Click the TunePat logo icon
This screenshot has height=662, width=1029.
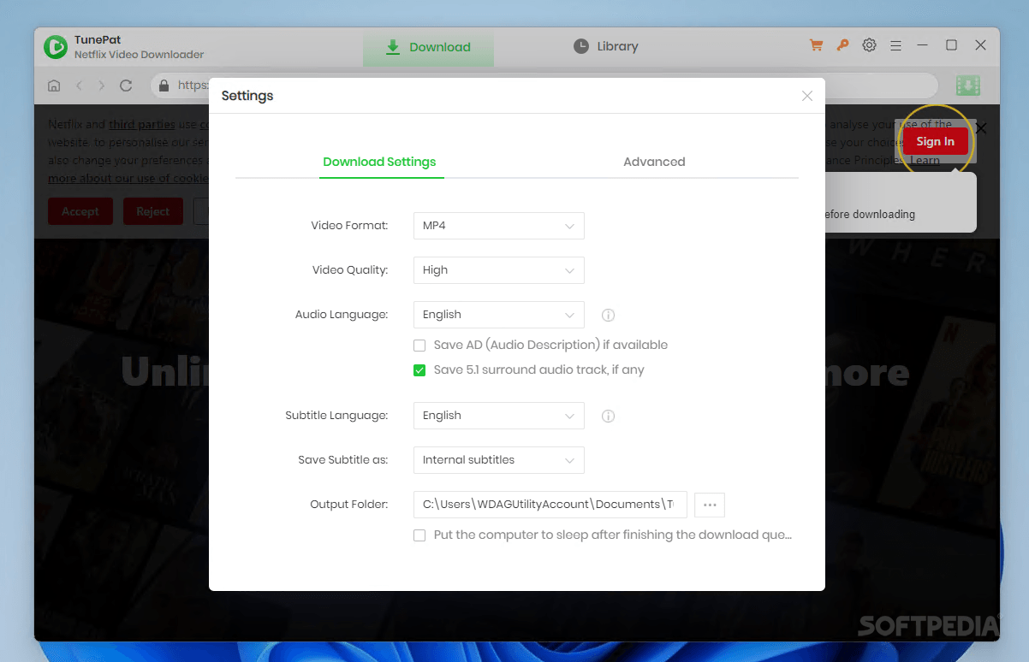click(56, 47)
